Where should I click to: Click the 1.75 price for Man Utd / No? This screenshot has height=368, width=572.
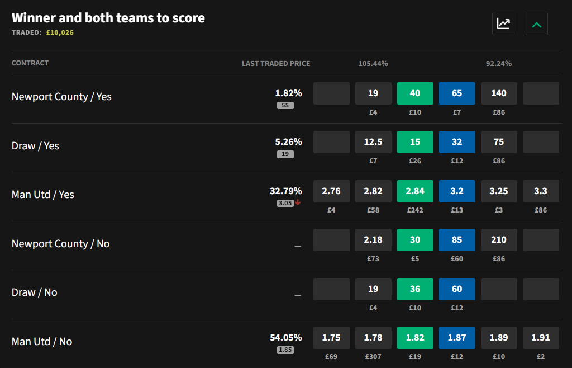coord(331,338)
